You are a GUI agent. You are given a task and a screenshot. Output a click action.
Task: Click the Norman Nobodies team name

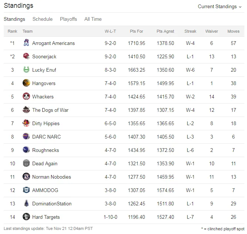(x=51, y=177)
